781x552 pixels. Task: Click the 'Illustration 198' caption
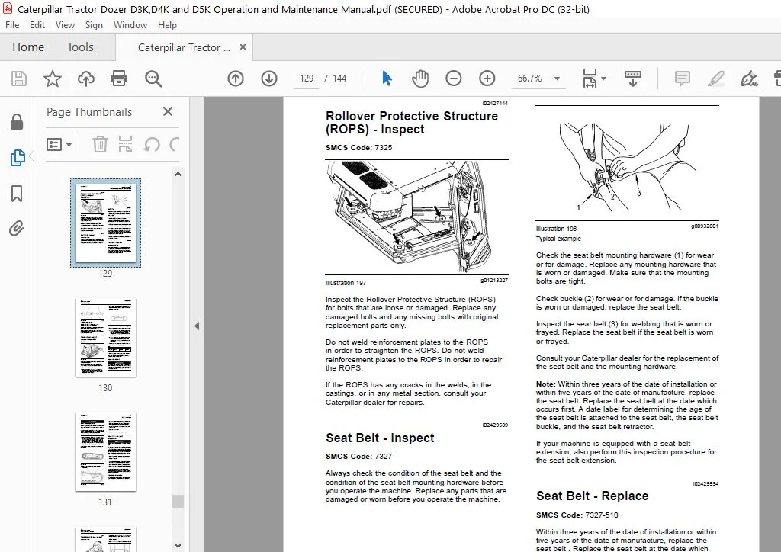556,229
